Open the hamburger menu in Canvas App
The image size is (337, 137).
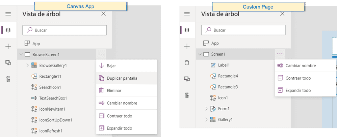pyautogui.click(x=8, y=14)
